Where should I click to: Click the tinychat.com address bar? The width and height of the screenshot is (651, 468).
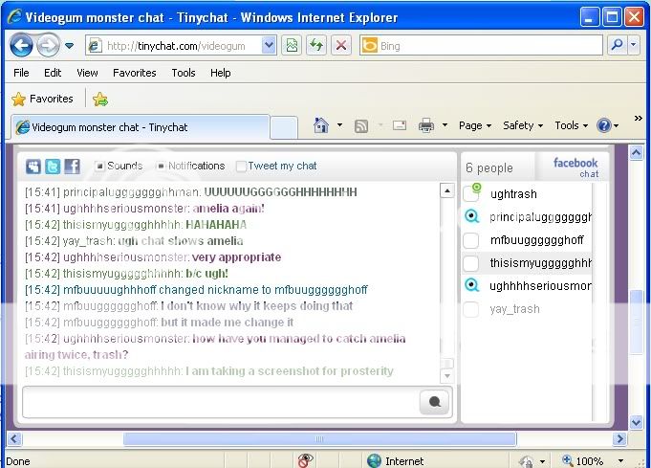pyautogui.click(x=174, y=46)
